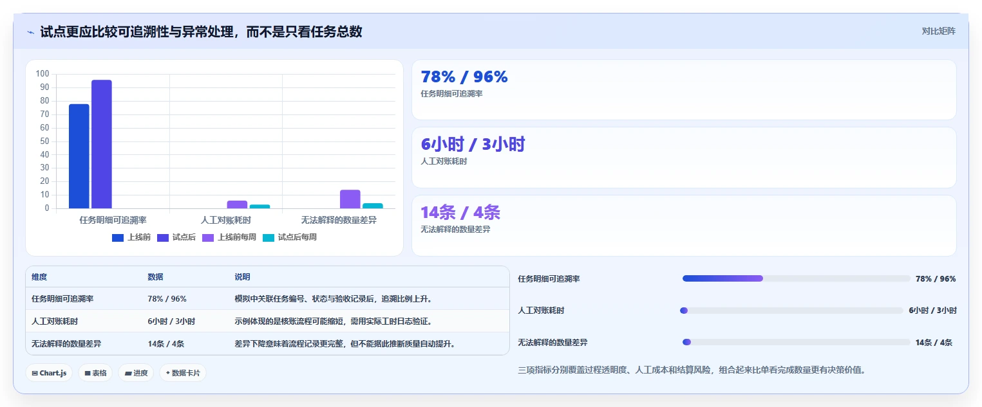Select the large 78% / 96% metric card
Viewport: 982px width, 407px height.
[x=684, y=90]
